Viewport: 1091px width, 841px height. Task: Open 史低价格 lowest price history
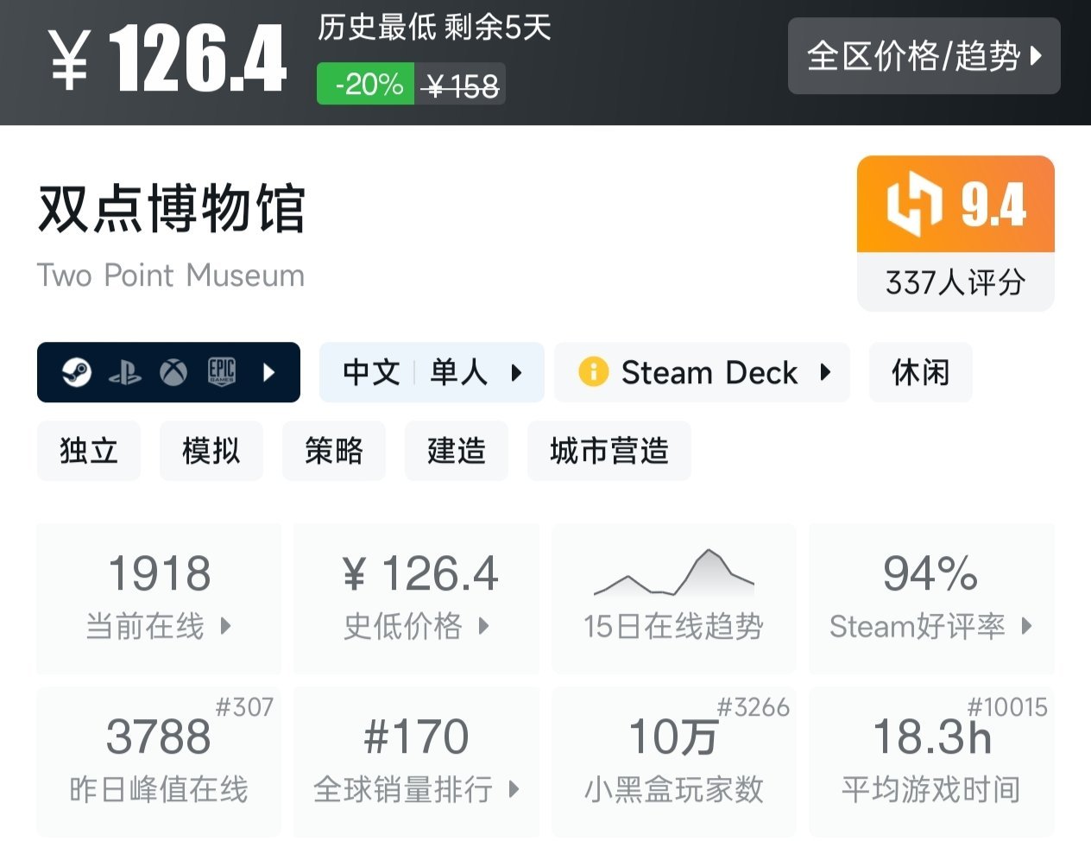click(417, 598)
